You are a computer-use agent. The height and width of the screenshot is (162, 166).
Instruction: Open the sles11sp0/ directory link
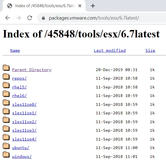tap(24, 104)
